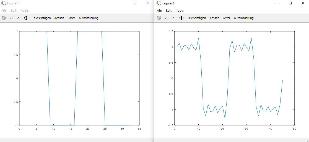Click the Octave logo in Figure 2 title bar
The width and height of the screenshot is (309, 142).
coord(159,3)
